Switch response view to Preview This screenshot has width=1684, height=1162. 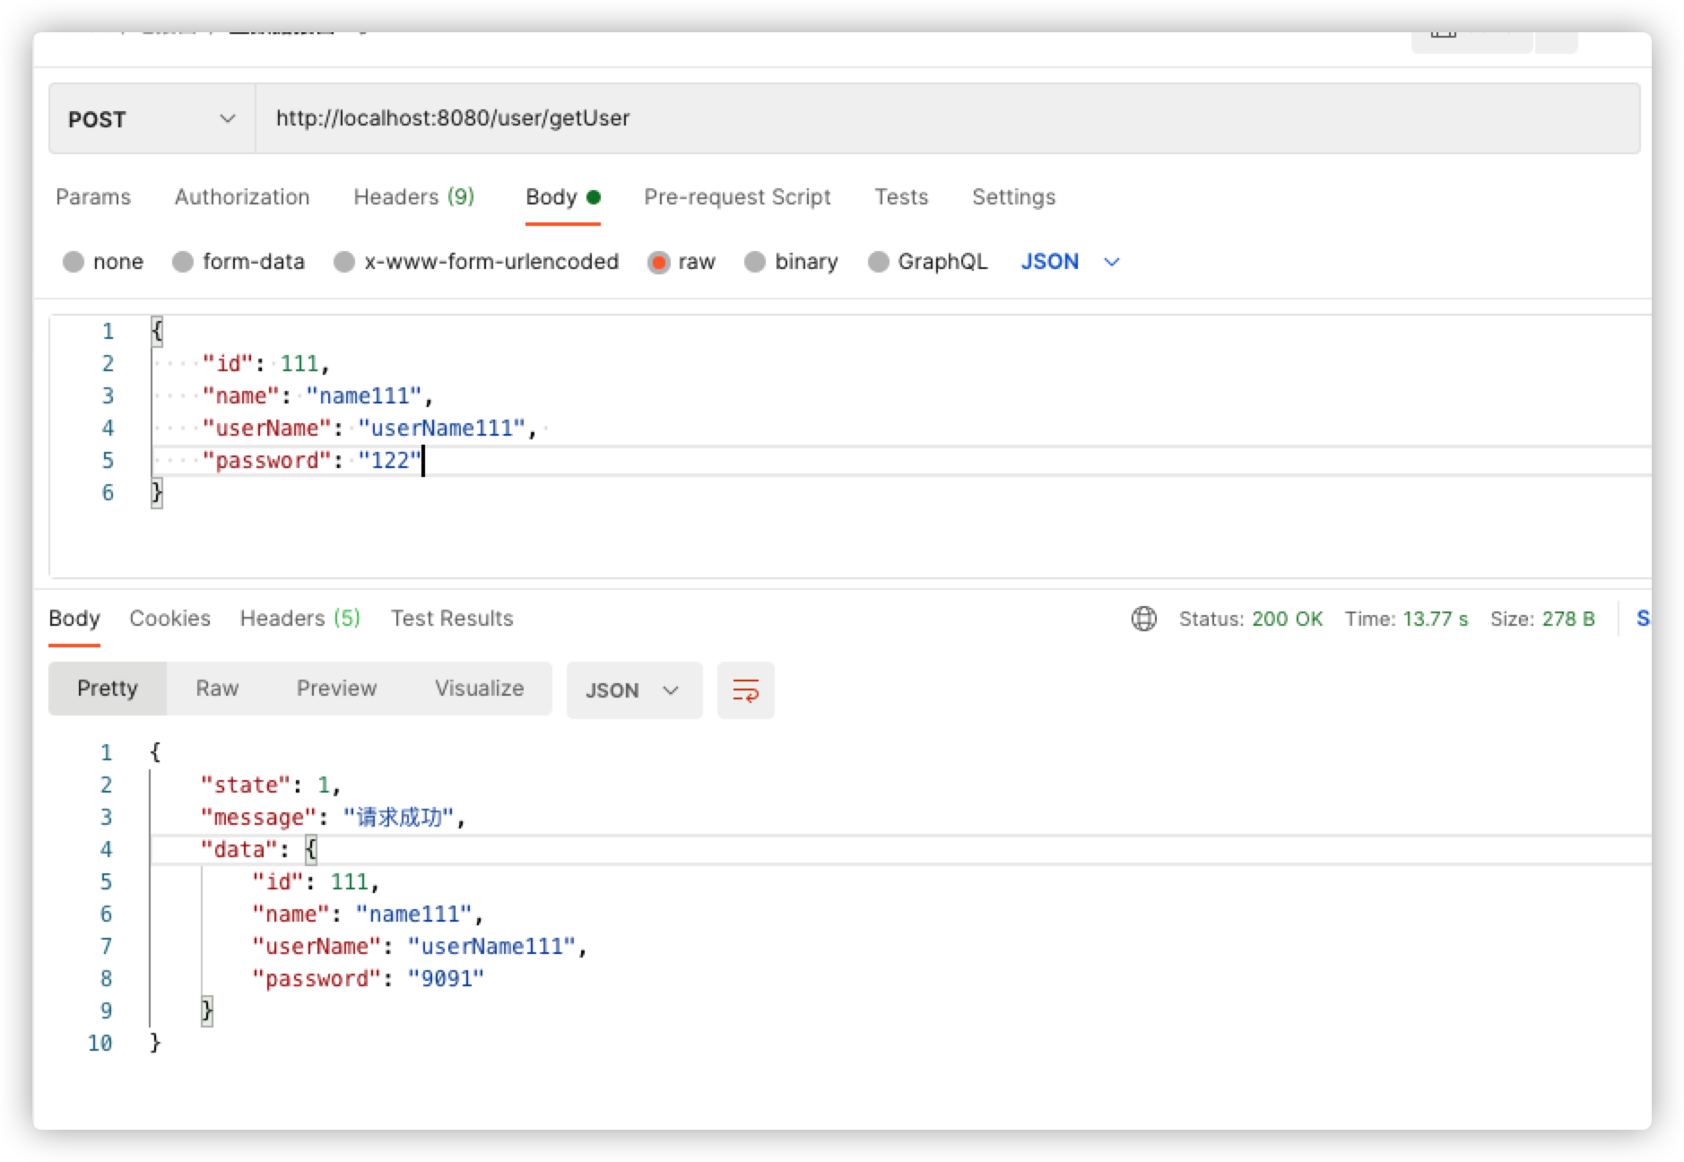click(336, 689)
